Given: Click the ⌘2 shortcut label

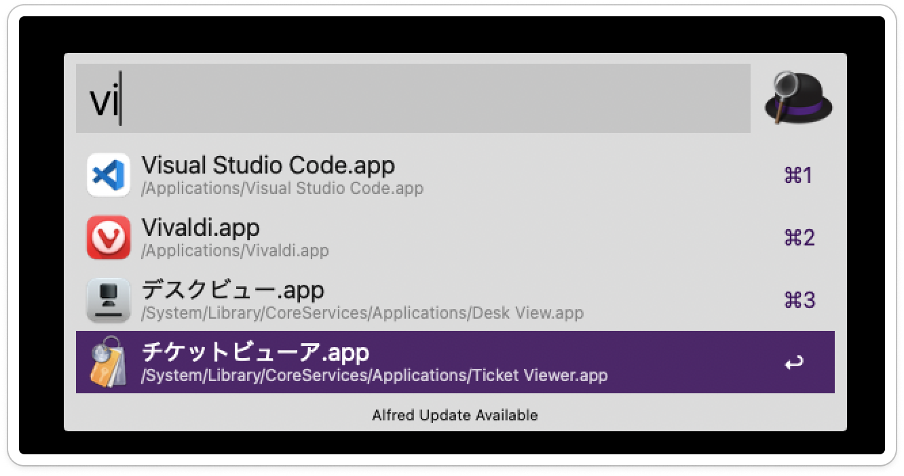Looking at the screenshot, I should 799,238.
